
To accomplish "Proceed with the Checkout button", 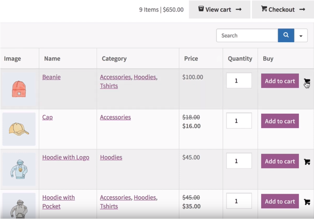I will click(x=283, y=10).
